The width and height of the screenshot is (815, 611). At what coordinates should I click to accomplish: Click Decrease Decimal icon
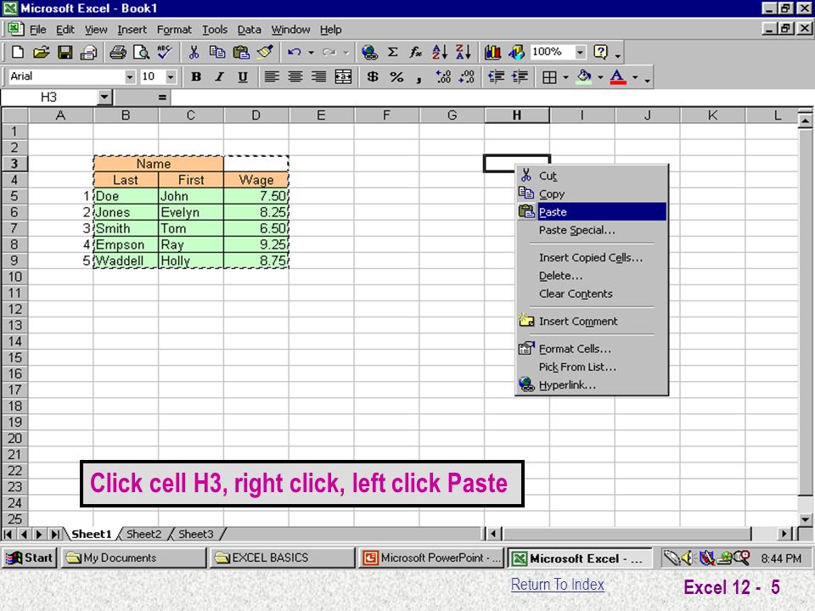click(x=467, y=77)
